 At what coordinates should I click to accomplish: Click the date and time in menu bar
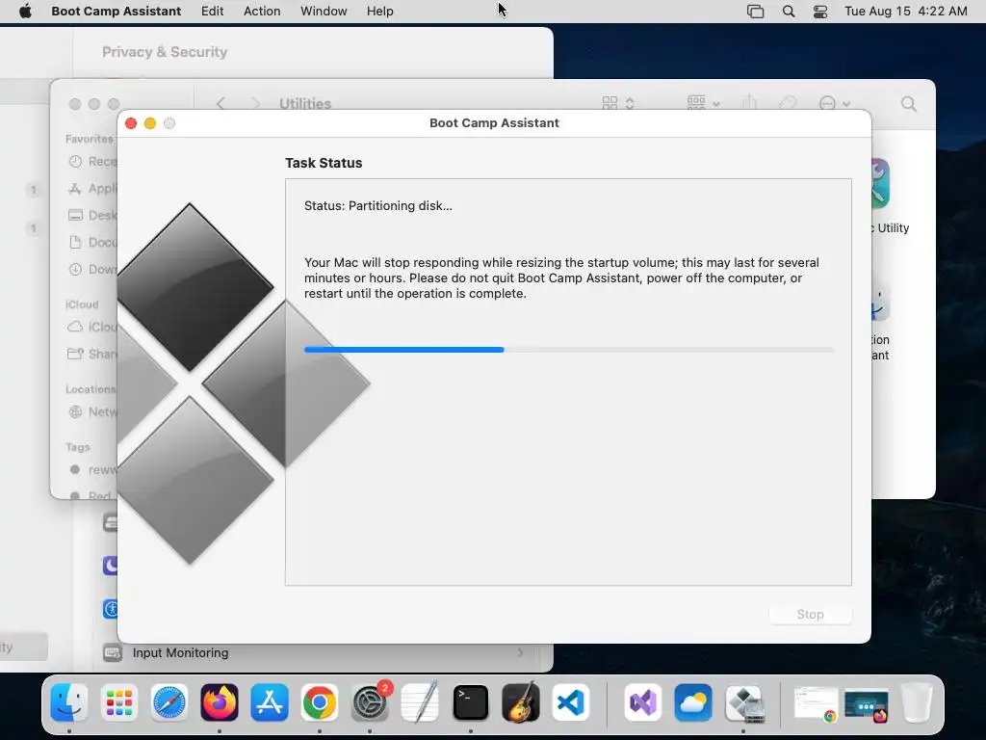[x=905, y=12]
